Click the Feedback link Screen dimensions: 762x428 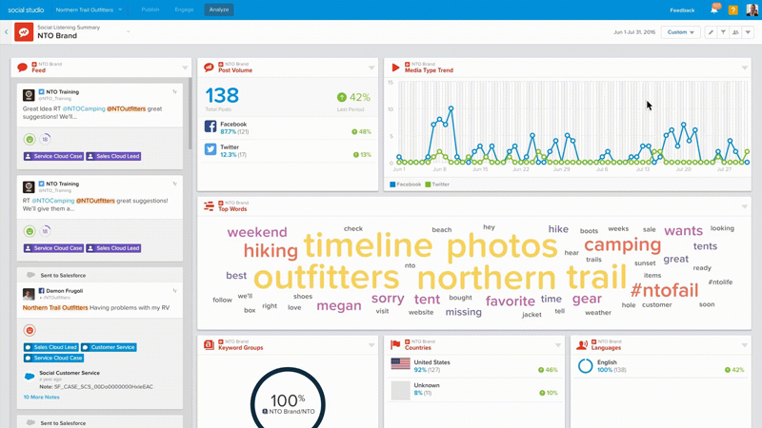tap(682, 10)
